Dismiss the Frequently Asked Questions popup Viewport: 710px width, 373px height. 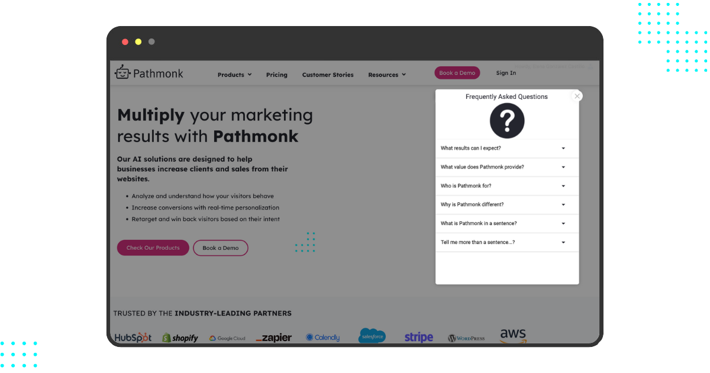click(577, 96)
